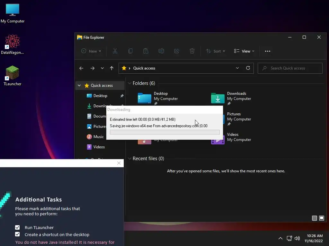Go back with the left arrow

click(81, 68)
